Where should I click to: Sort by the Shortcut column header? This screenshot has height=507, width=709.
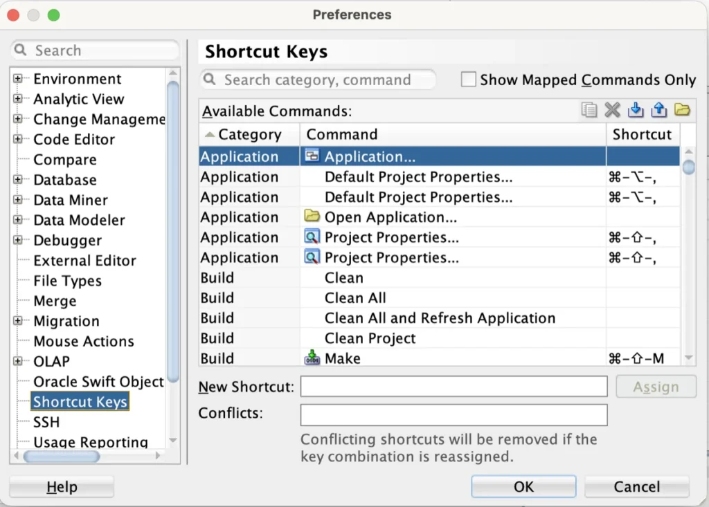point(643,134)
